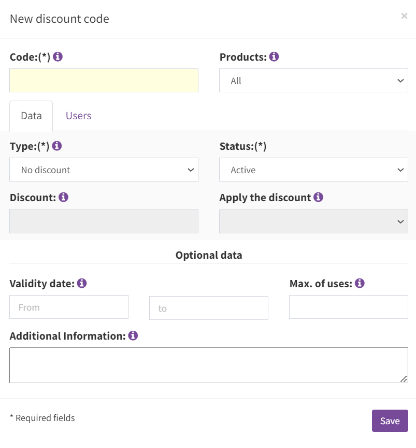Click the From validity date field
Screen dimensions: 416x448
[x=69, y=307]
